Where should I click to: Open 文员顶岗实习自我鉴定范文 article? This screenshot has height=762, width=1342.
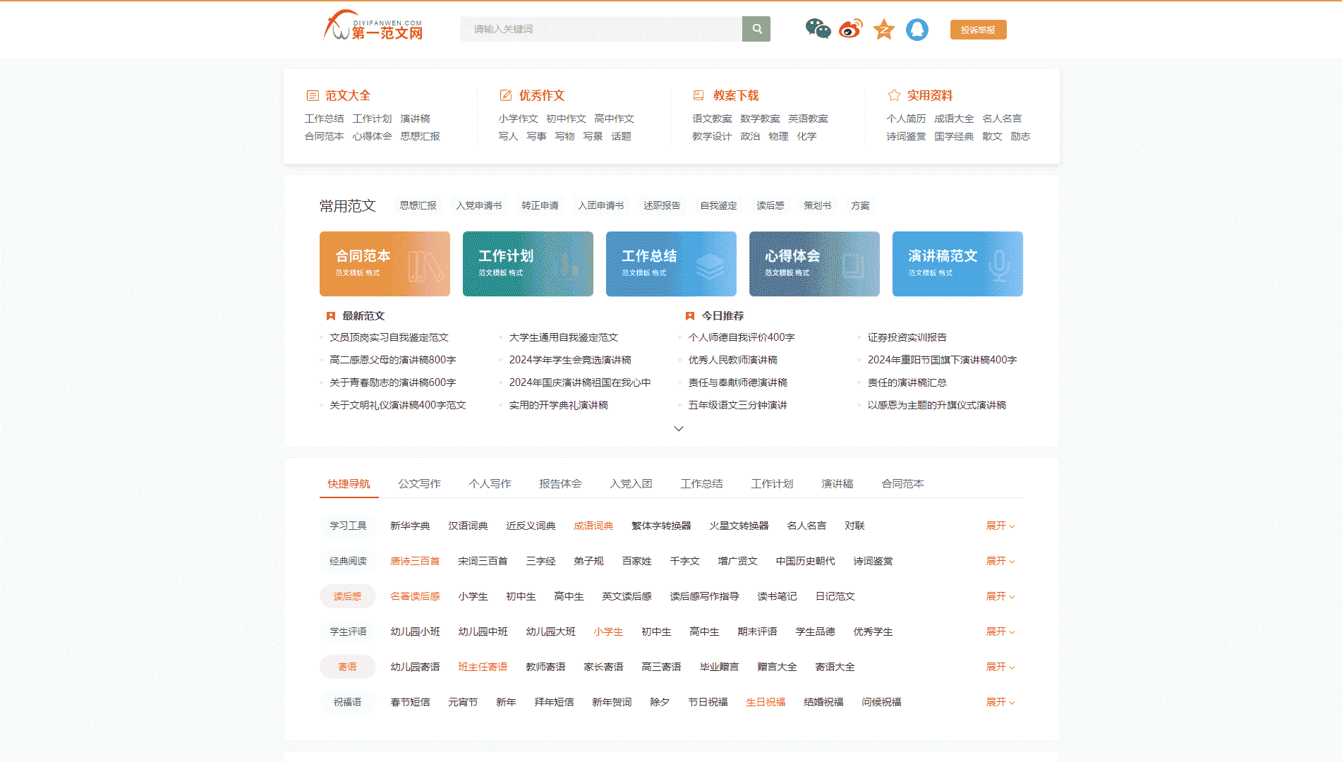point(389,337)
